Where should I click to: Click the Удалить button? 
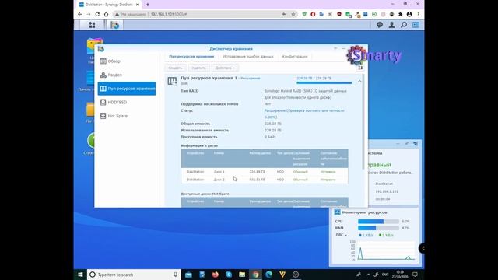click(198, 68)
